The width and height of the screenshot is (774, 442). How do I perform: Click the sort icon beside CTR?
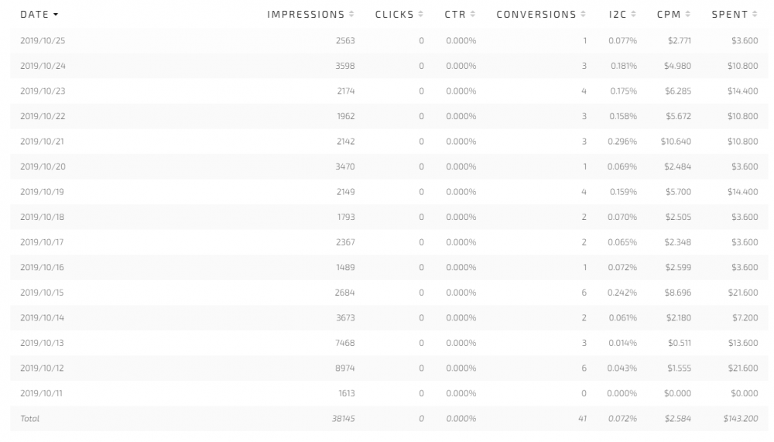coord(473,15)
